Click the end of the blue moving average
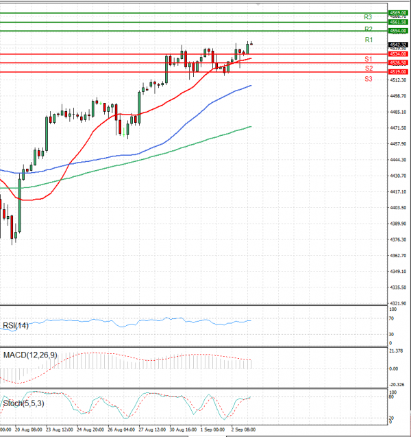 pos(251,86)
